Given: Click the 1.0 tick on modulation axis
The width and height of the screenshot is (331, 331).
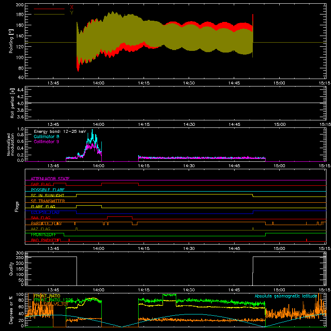Looking at the screenshot, I should pos(20,129).
